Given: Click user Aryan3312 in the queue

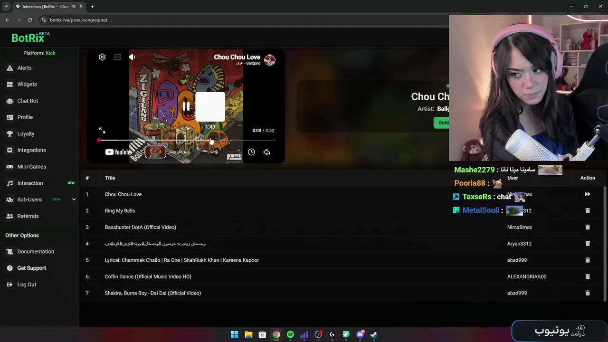Looking at the screenshot, I should [519, 244].
